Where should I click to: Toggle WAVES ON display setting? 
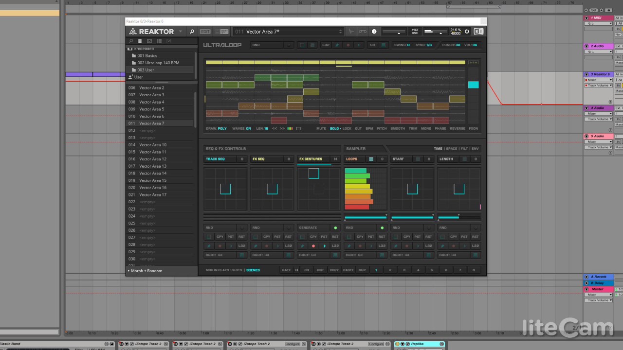241,129
